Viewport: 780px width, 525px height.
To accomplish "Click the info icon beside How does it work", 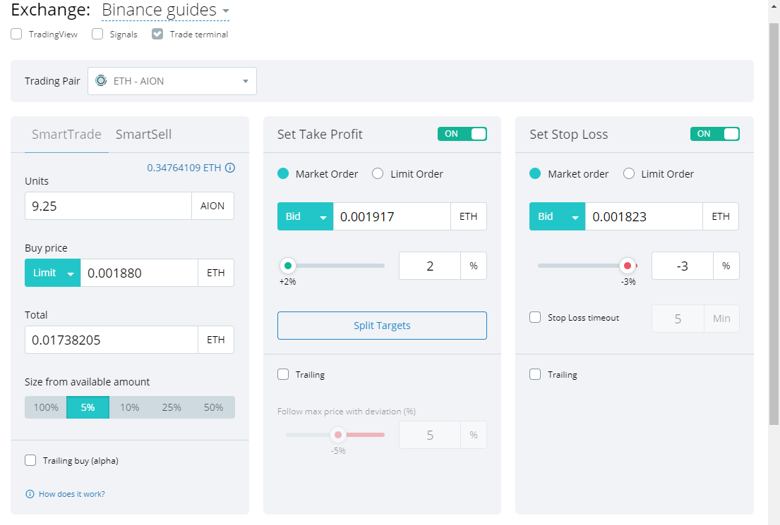I will coord(30,494).
